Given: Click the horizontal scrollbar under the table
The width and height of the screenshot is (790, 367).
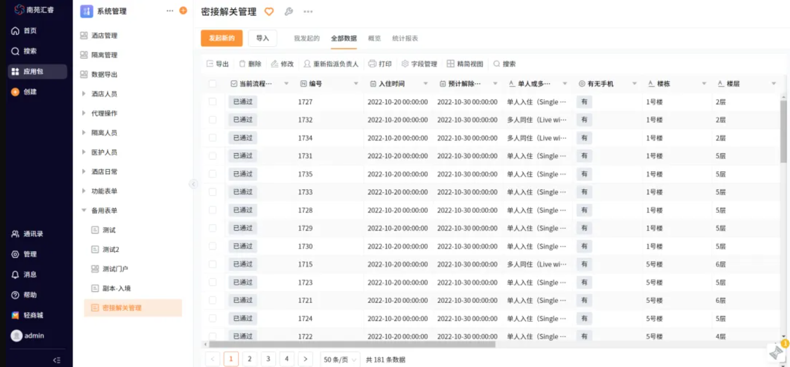Looking at the screenshot, I should coord(352,344).
